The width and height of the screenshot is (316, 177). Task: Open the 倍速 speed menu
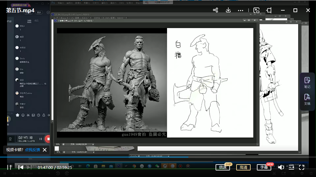coord(223,167)
